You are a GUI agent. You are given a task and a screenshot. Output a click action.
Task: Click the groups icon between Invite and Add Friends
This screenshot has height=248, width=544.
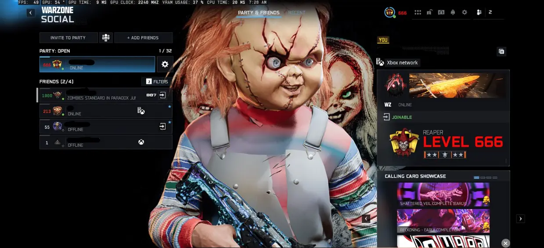tap(106, 38)
